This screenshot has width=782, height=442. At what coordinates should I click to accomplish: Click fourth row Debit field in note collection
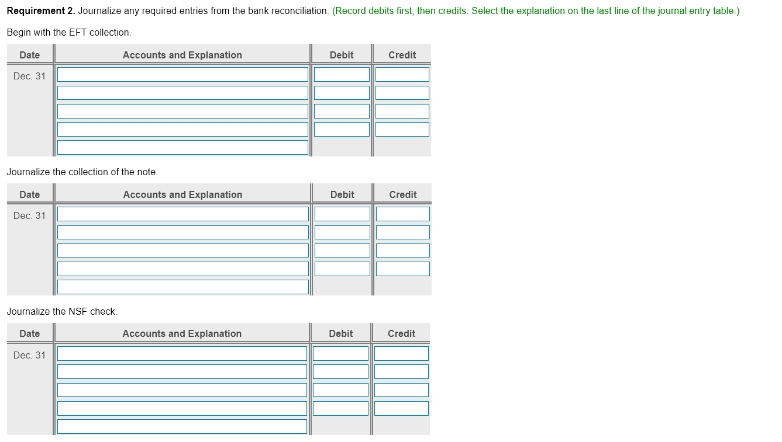tap(342, 269)
